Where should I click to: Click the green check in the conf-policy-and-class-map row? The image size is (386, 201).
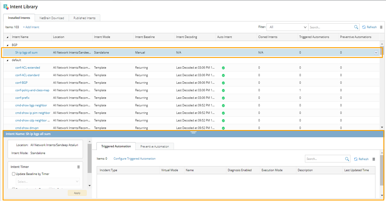tap(223, 90)
